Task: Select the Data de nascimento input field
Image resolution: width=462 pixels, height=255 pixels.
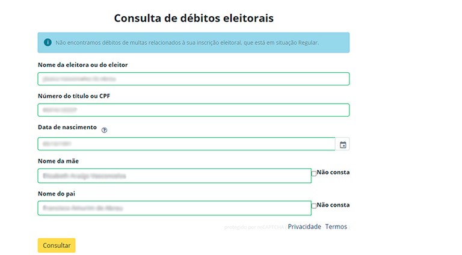Action: click(x=186, y=144)
